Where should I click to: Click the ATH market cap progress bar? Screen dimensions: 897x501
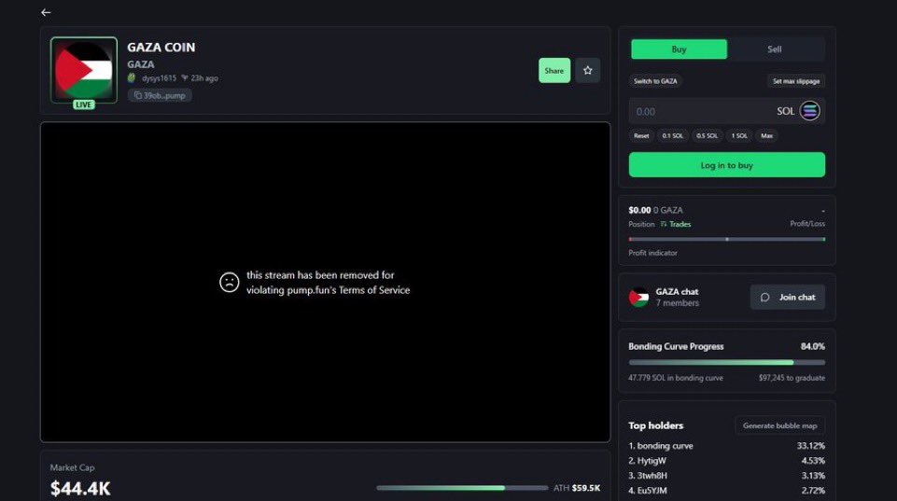462,488
